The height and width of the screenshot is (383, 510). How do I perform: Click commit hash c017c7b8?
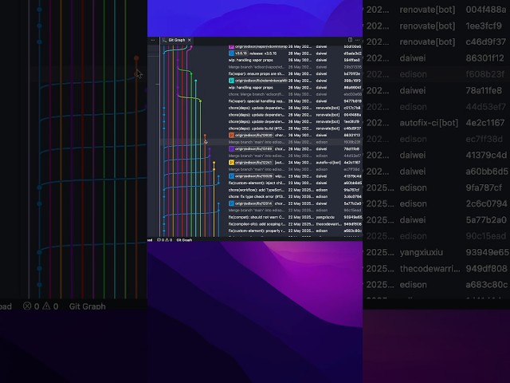pyautogui.click(x=352, y=108)
